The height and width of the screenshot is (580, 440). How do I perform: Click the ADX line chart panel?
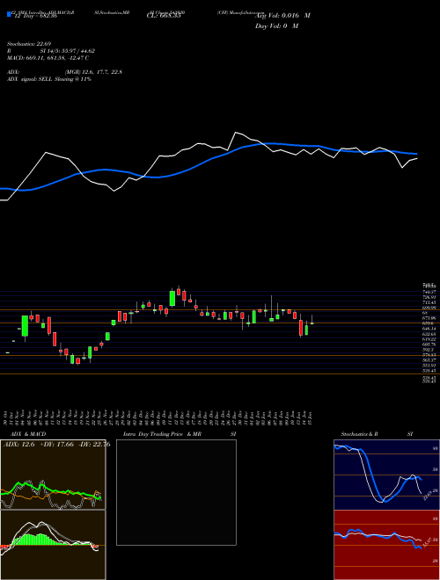(x=53, y=475)
